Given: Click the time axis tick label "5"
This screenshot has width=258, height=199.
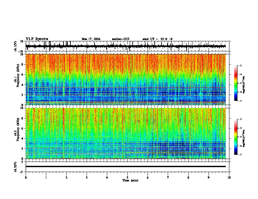Looking at the screenshot, I should [x=127, y=178].
